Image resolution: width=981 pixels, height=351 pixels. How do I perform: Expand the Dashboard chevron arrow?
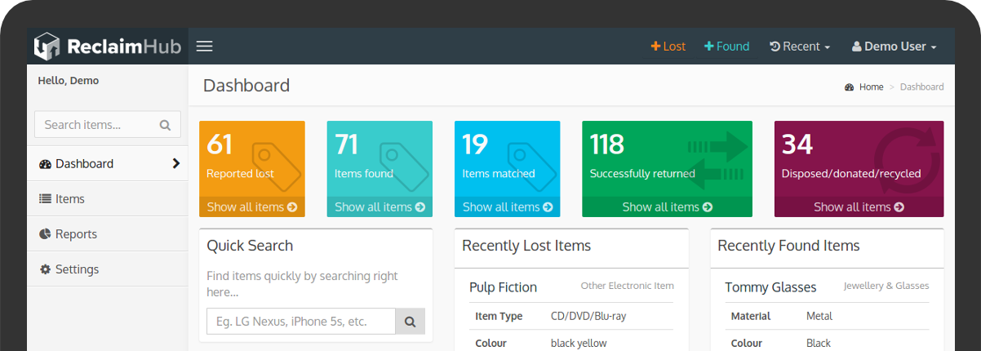(175, 163)
